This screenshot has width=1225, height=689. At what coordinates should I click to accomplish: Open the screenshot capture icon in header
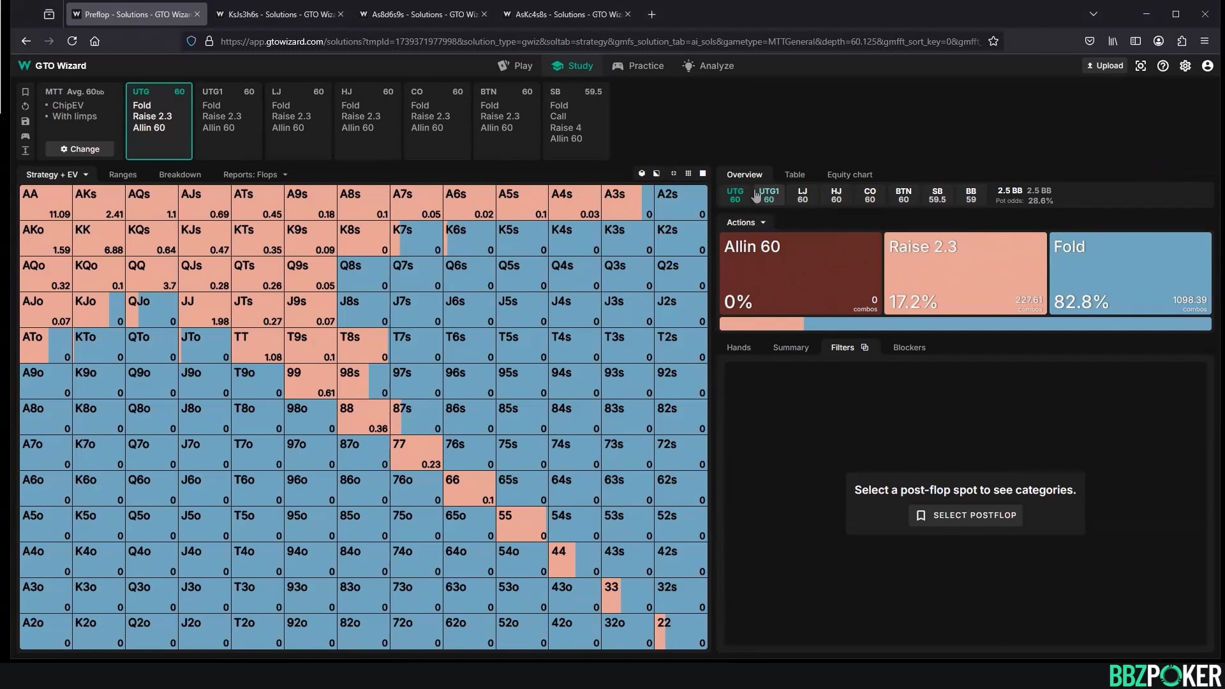pyautogui.click(x=1141, y=66)
